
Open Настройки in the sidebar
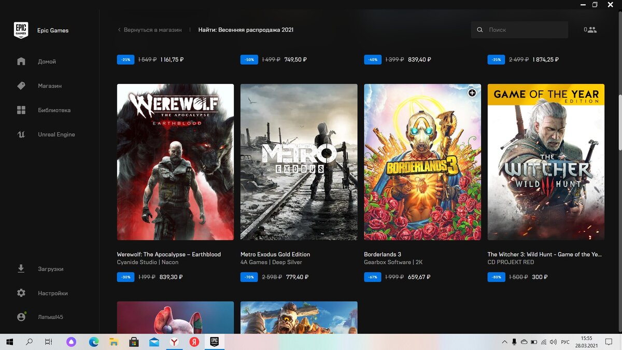tap(53, 293)
